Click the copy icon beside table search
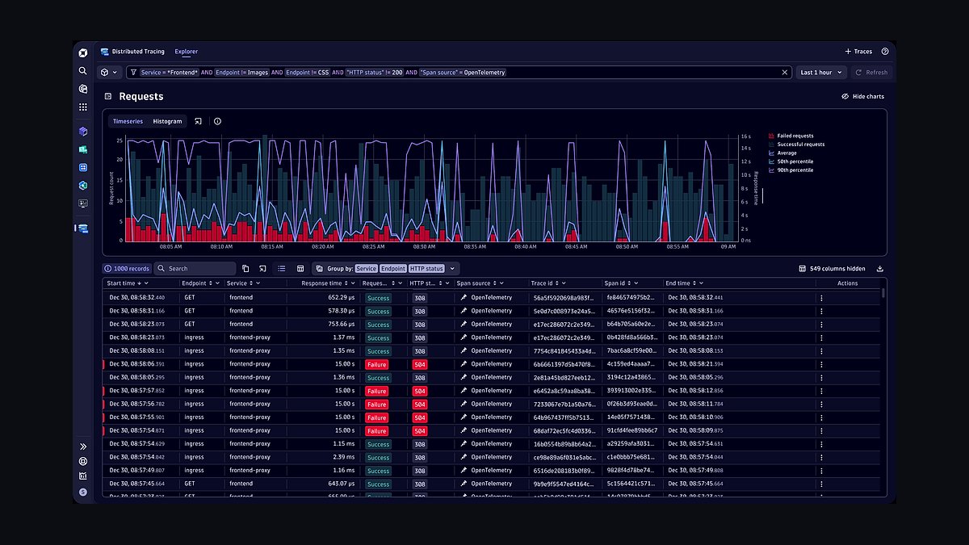 click(x=245, y=268)
